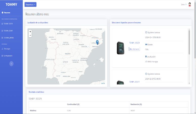Click the Continuidad (Ω) column header
The height and width of the screenshot is (114, 196).
tap(73, 104)
